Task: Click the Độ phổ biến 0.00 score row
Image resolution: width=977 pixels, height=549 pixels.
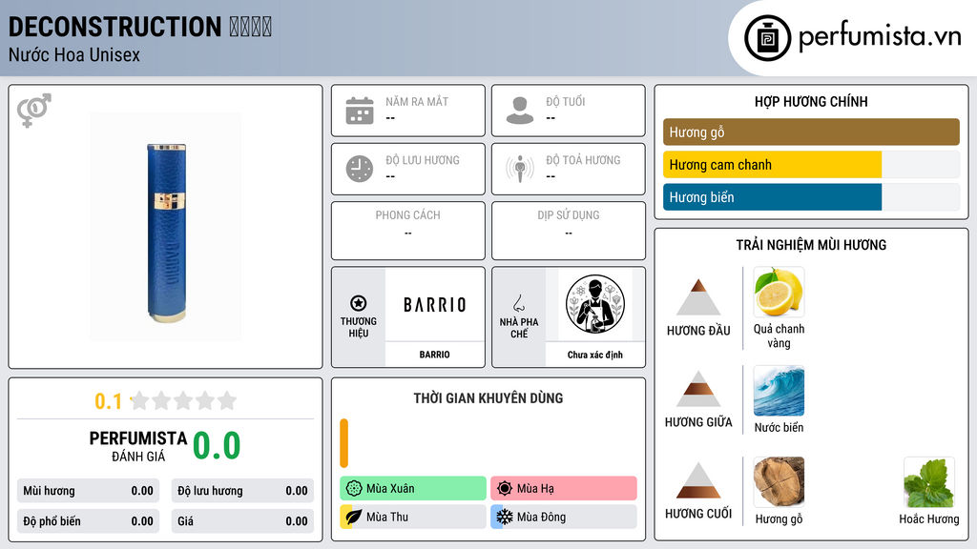Action: [x=89, y=521]
